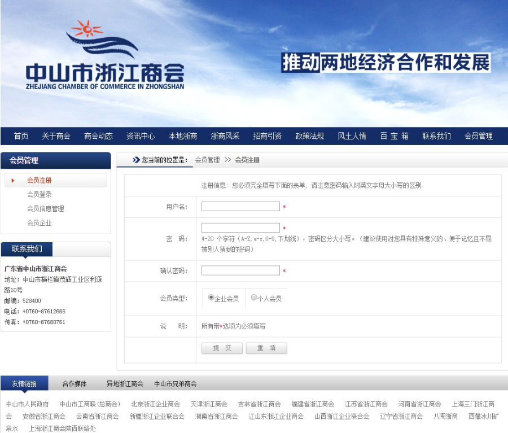Switch to the 异地浙江商会 tab

125,384
